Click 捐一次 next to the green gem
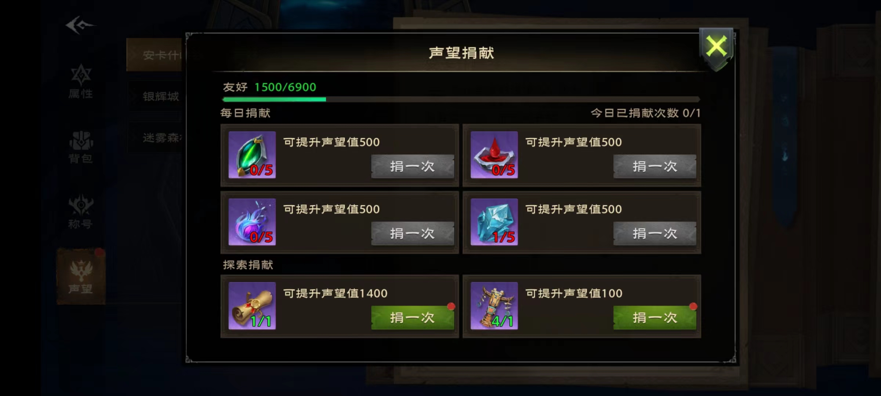Viewport: 881px width, 396px height. tap(413, 166)
